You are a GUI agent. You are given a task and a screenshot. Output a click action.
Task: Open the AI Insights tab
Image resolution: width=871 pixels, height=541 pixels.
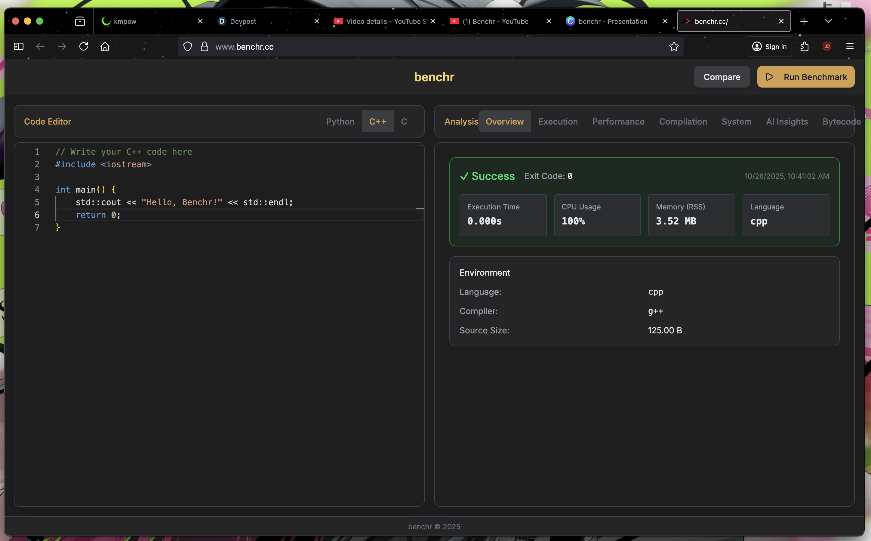(786, 122)
